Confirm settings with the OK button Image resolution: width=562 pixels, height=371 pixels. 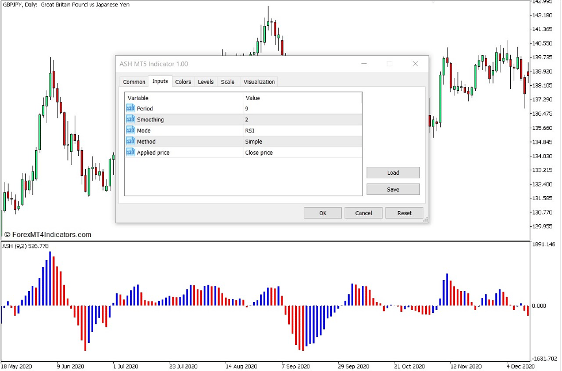click(x=322, y=212)
